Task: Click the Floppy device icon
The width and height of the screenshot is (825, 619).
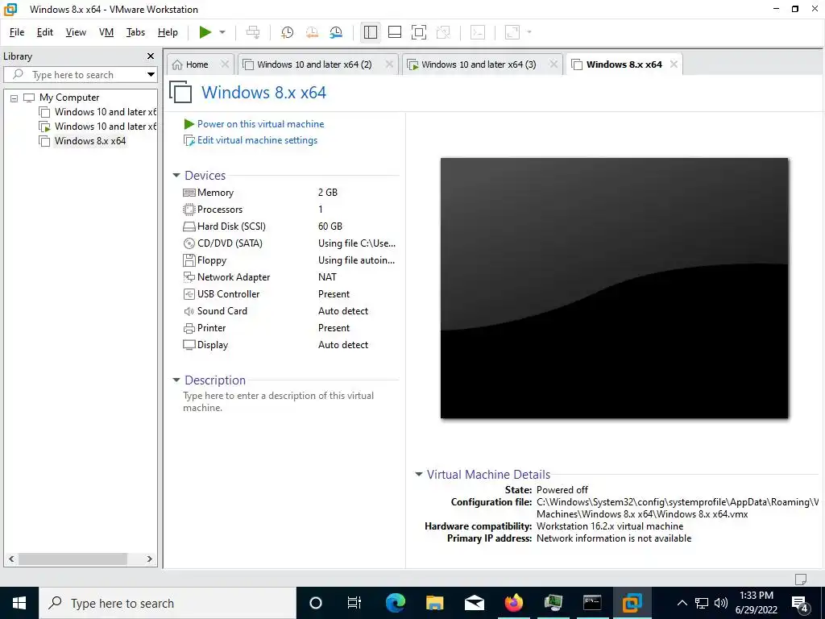Action: pyautogui.click(x=189, y=260)
